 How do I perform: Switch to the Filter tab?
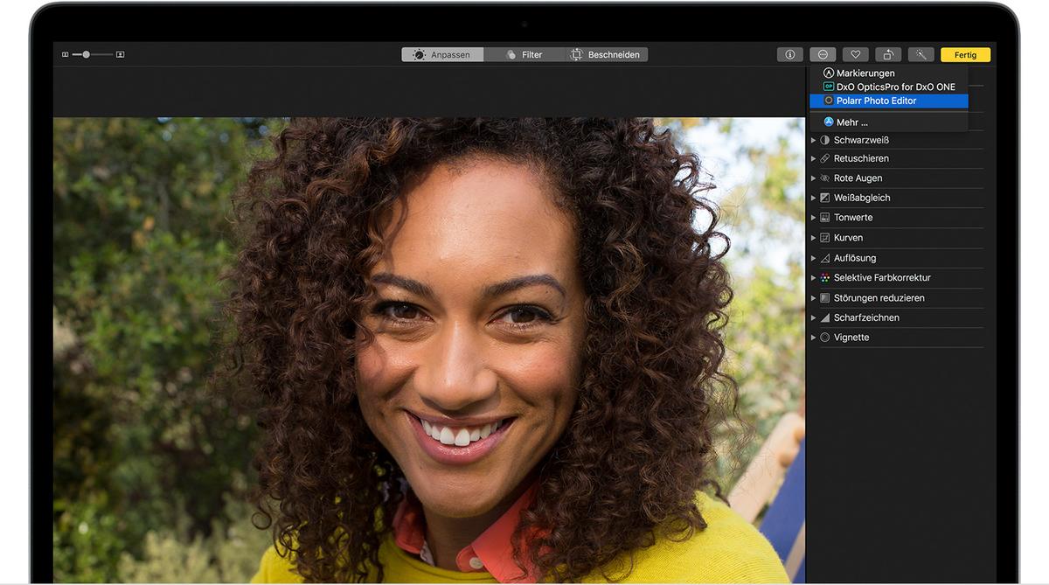(524, 54)
